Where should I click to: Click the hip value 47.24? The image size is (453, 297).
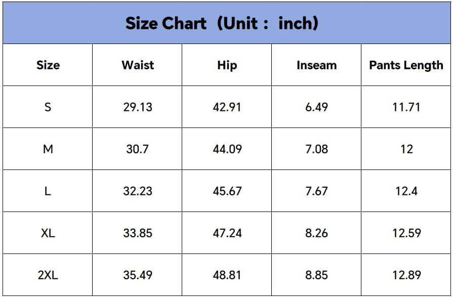pyautogui.click(x=227, y=233)
